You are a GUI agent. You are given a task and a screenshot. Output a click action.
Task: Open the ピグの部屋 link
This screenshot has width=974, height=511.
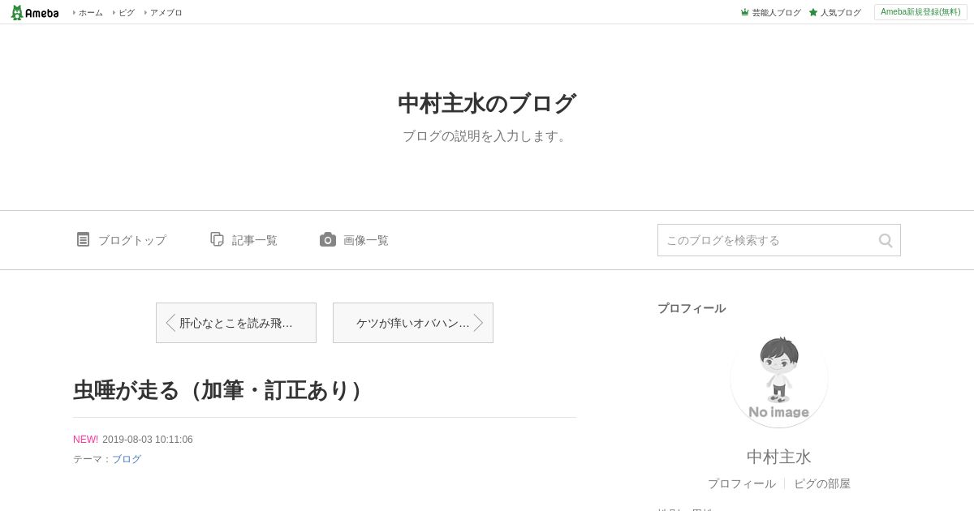pos(822,483)
